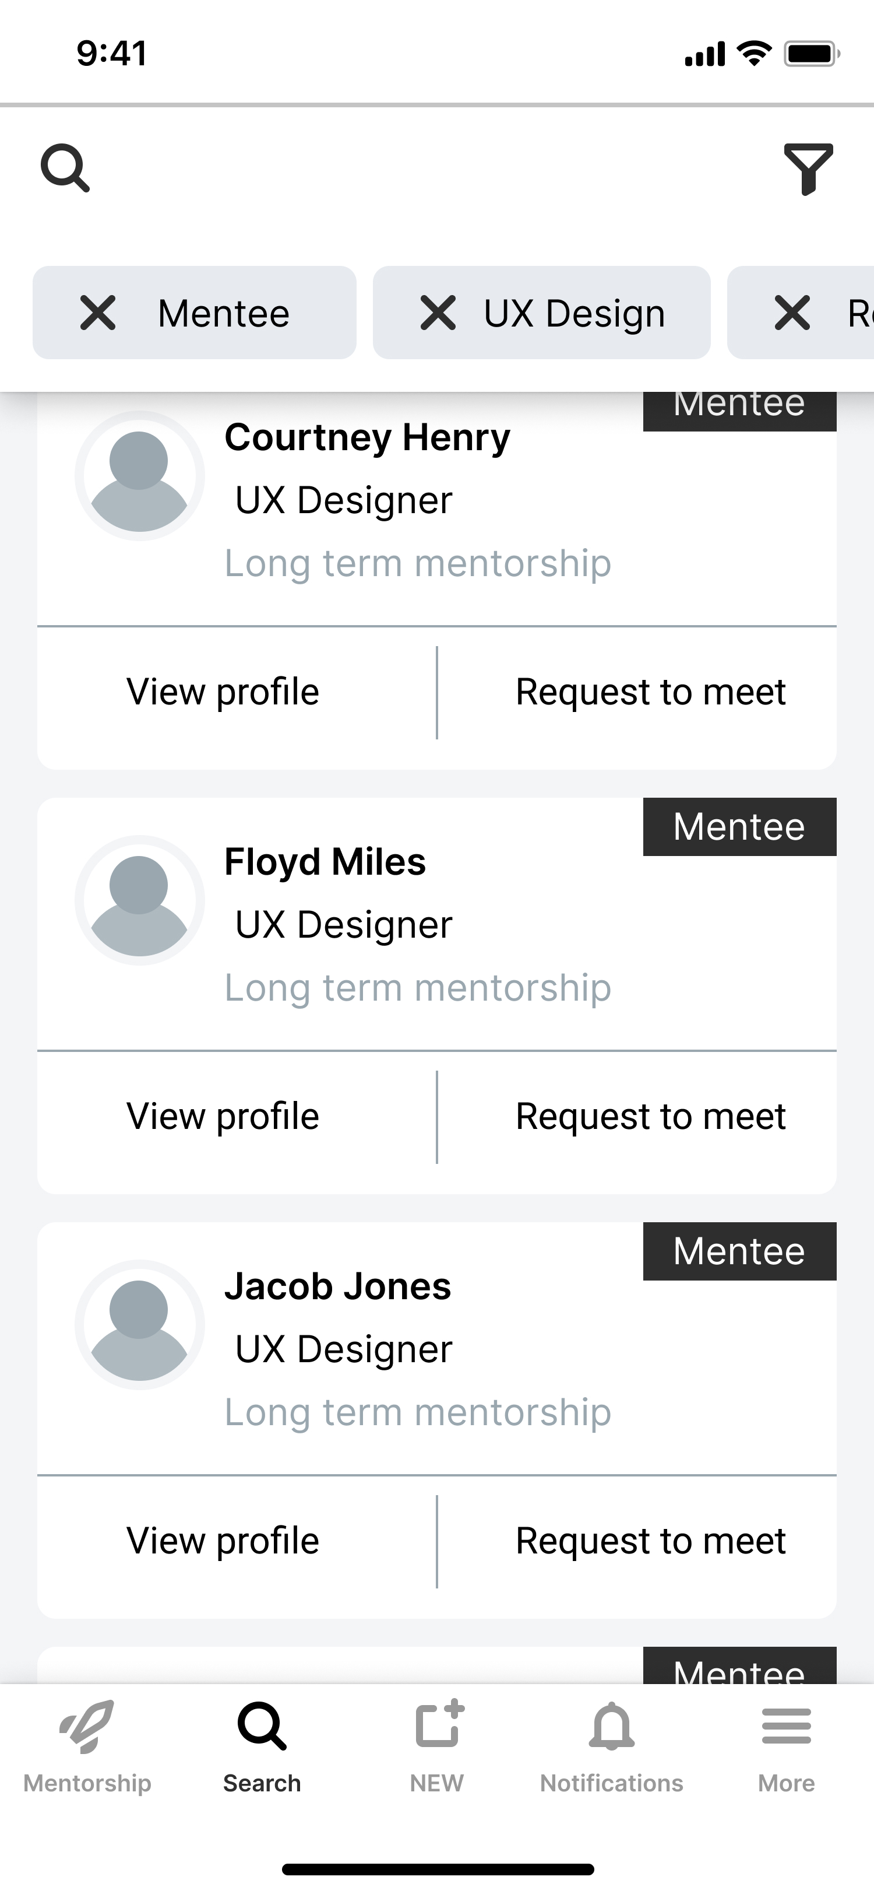Click the Mentee badge on Jacob Jones card

[x=739, y=1251]
